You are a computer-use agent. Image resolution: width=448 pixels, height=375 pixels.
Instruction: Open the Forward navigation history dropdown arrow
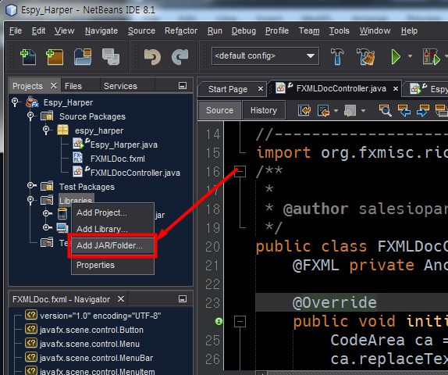(363, 111)
